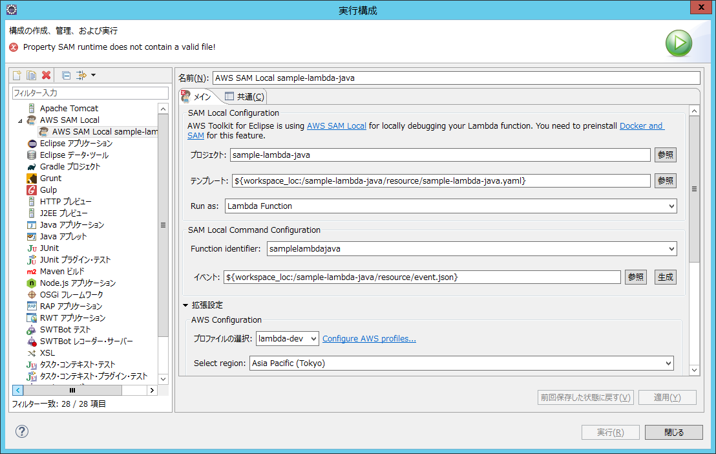Click the HTTP プレビュー icon
The height and width of the screenshot is (454, 716).
coord(32,202)
